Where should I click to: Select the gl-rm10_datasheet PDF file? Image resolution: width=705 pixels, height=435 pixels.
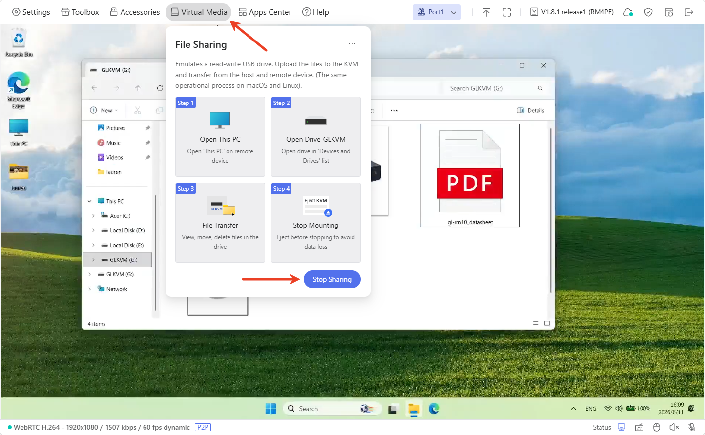click(x=470, y=175)
